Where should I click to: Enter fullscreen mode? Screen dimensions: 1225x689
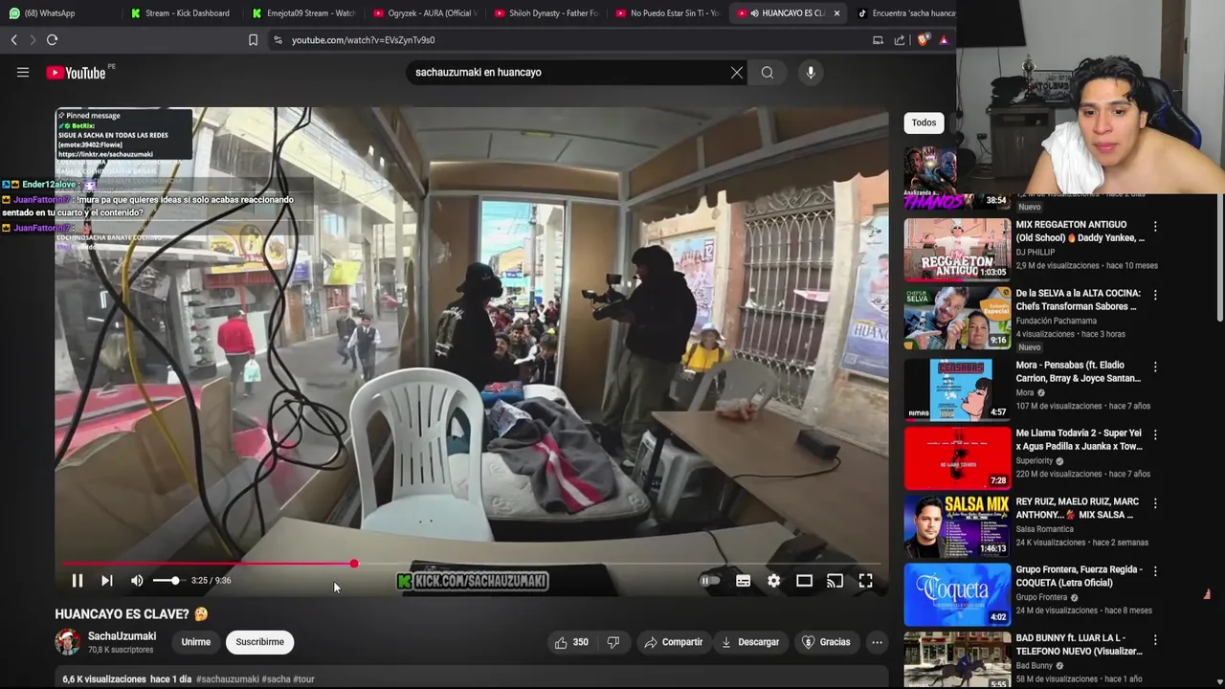pos(865,580)
